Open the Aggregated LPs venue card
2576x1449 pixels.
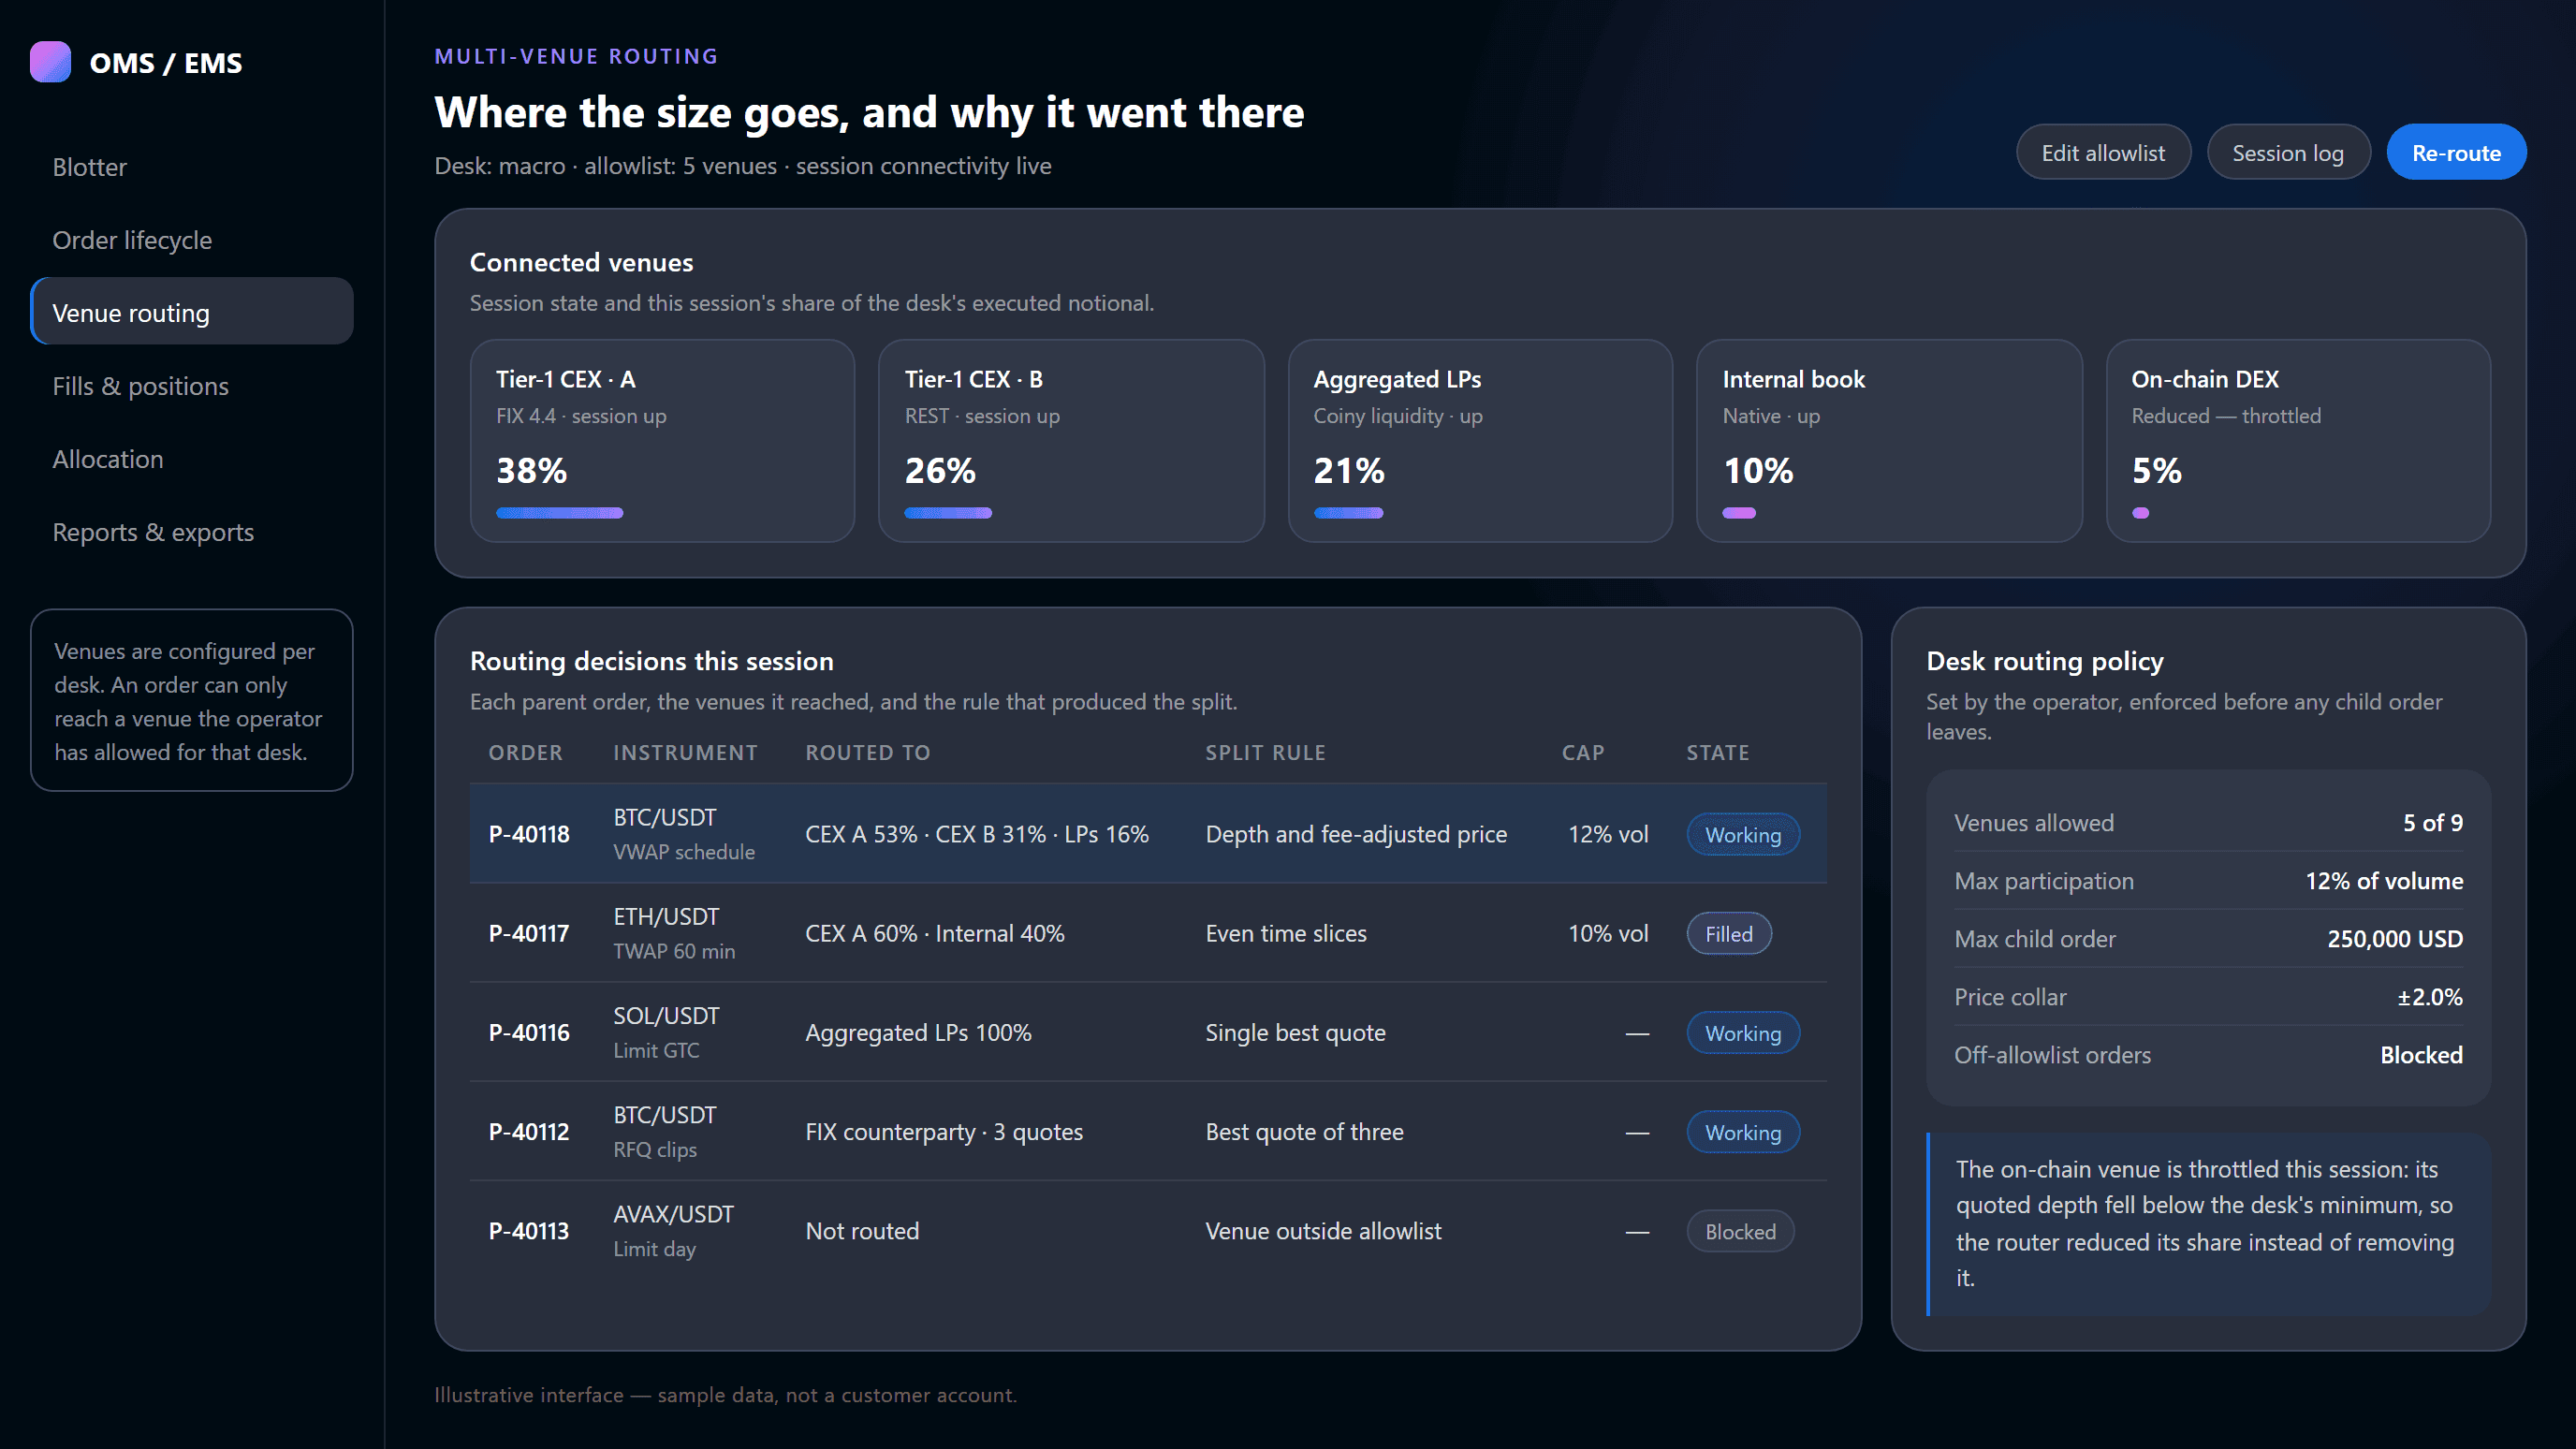(1480, 441)
